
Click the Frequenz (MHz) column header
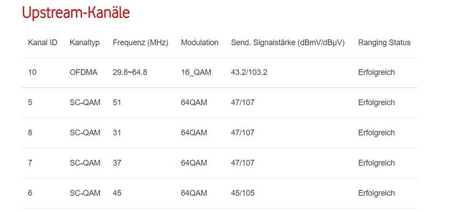[x=141, y=43]
